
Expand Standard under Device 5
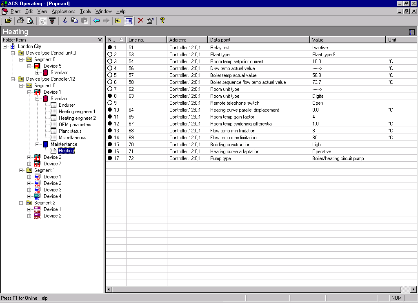click(37, 72)
